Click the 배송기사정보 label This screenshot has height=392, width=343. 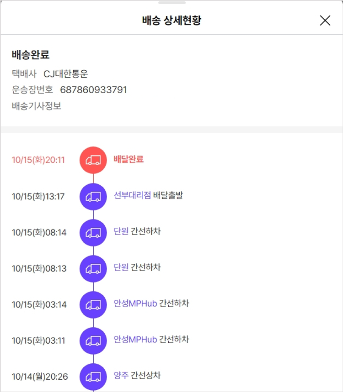[37, 106]
